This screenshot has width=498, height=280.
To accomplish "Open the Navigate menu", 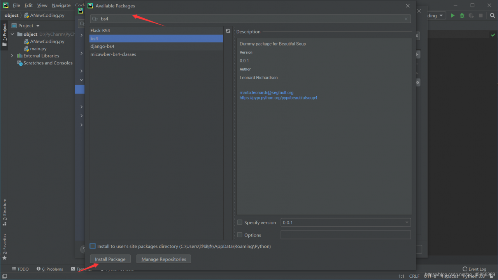I will click(61, 5).
